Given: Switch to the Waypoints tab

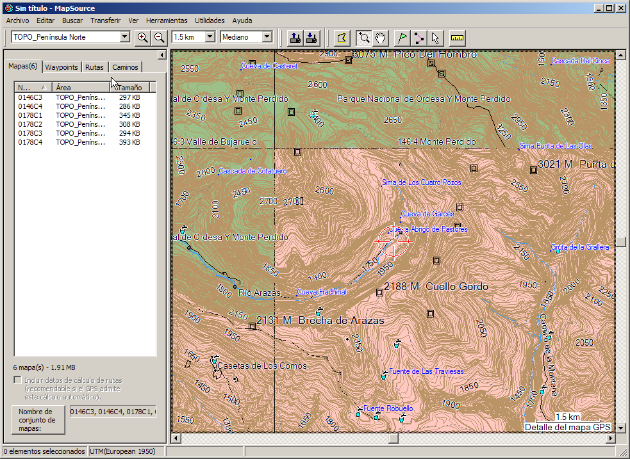Looking at the screenshot, I should [62, 67].
